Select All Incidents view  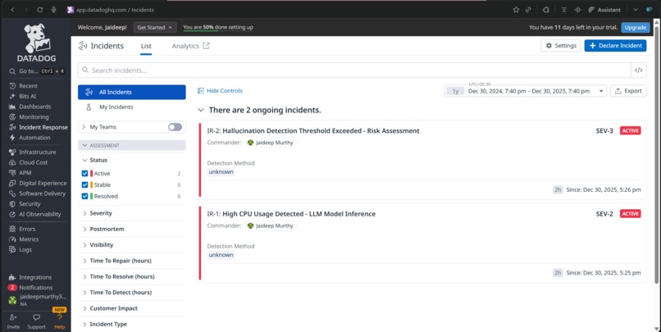point(131,93)
